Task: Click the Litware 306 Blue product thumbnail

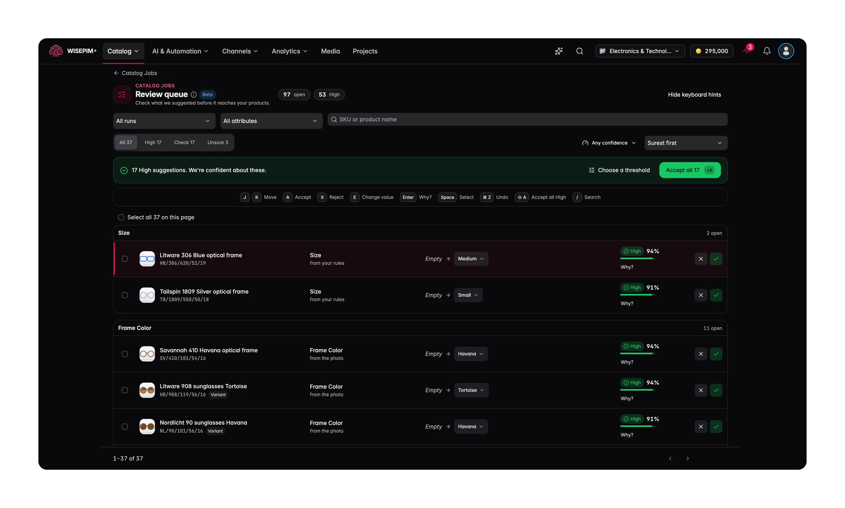Action: (x=147, y=259)
